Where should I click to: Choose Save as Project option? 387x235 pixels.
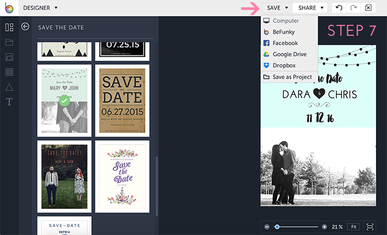coord(289,77)
